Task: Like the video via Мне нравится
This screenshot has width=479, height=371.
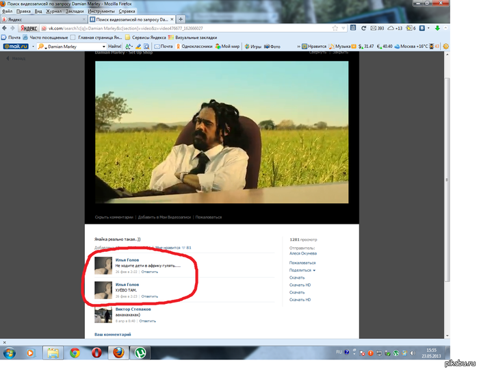Action: point(173,248)
